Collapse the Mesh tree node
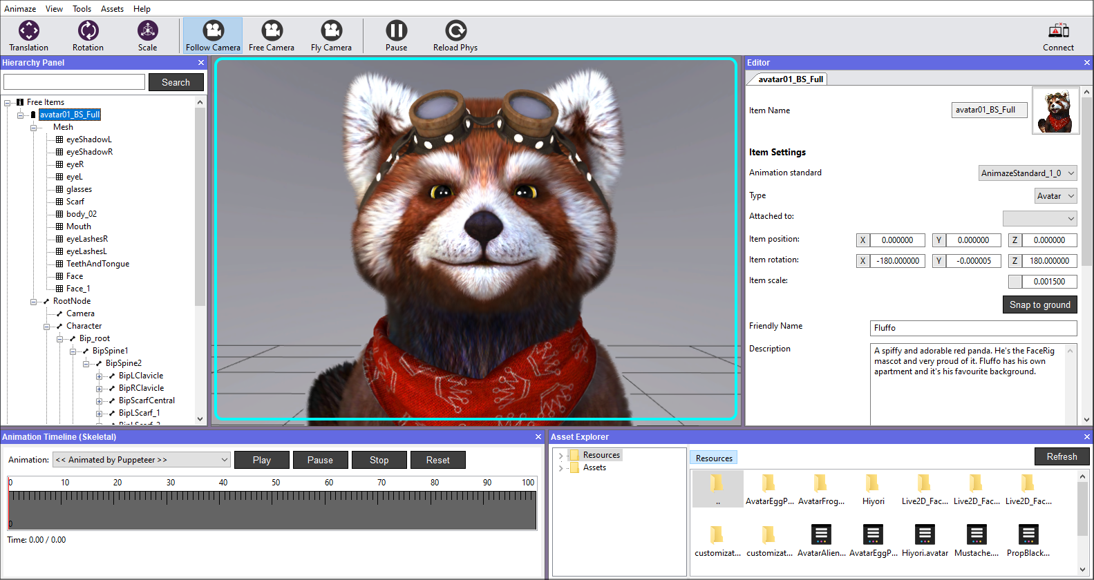The height and width of the screenshot is (580, 1094). [33, 128]
